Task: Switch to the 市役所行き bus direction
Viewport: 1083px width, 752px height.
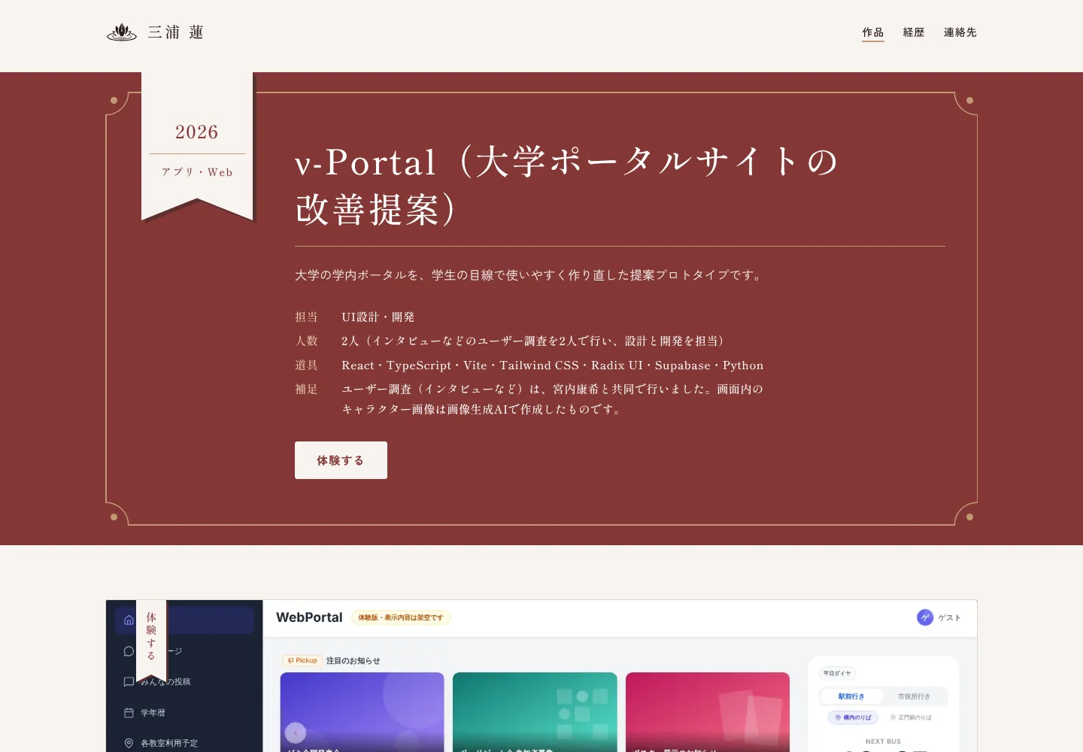Action: click(914, 696)
